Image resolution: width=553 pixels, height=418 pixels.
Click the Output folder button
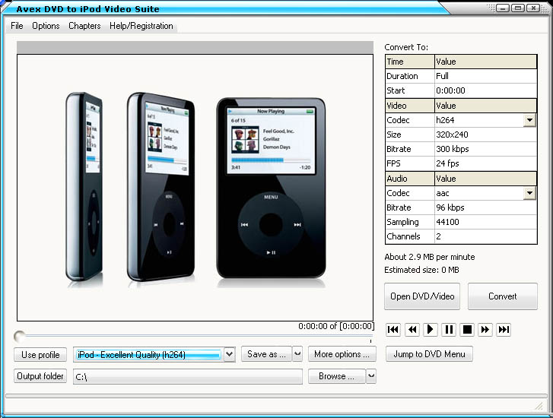(x=40, y=376)
